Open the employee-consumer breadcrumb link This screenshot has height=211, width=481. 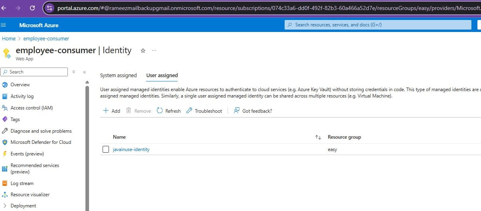click(46, 39)
